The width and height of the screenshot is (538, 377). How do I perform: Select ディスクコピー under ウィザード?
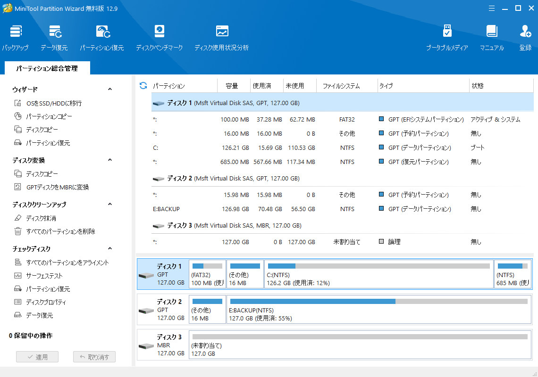36,130
